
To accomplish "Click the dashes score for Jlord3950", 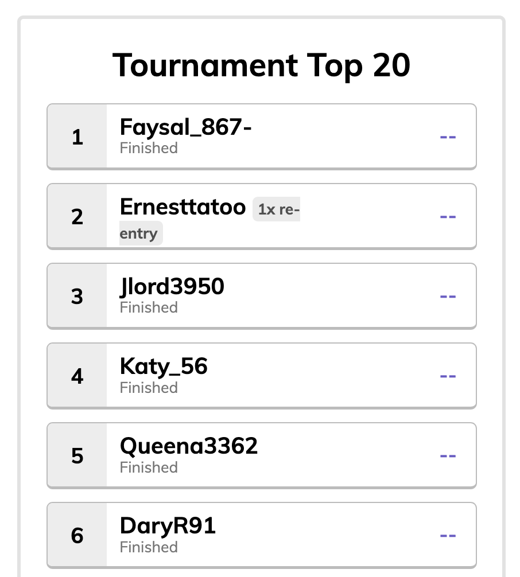I will [x=448, y=297].
